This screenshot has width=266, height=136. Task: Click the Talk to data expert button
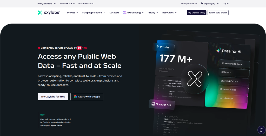tap(218, 12)
